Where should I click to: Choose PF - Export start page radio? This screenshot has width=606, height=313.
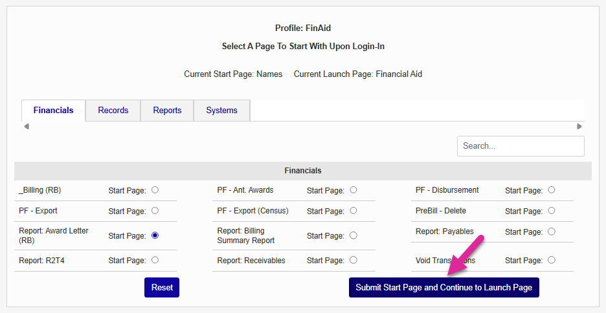point(155,211)
